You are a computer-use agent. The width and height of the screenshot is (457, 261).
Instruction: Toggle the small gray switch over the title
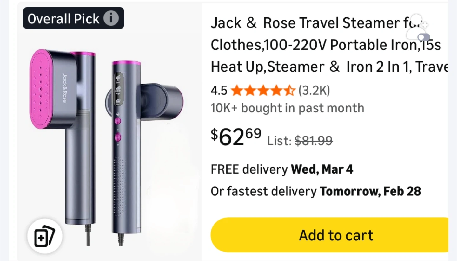[424, 37]
